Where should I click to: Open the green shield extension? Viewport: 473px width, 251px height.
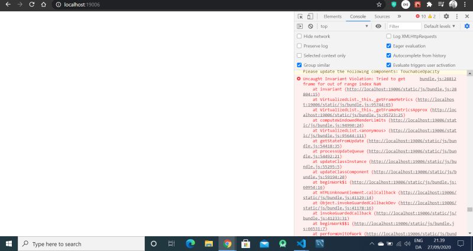point(394,5)
